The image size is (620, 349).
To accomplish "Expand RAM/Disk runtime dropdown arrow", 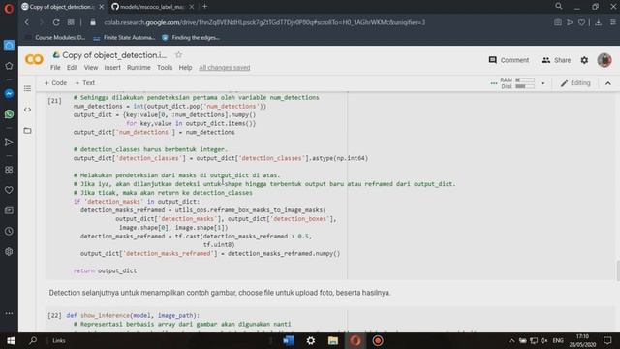I will (x=542, y=83).
